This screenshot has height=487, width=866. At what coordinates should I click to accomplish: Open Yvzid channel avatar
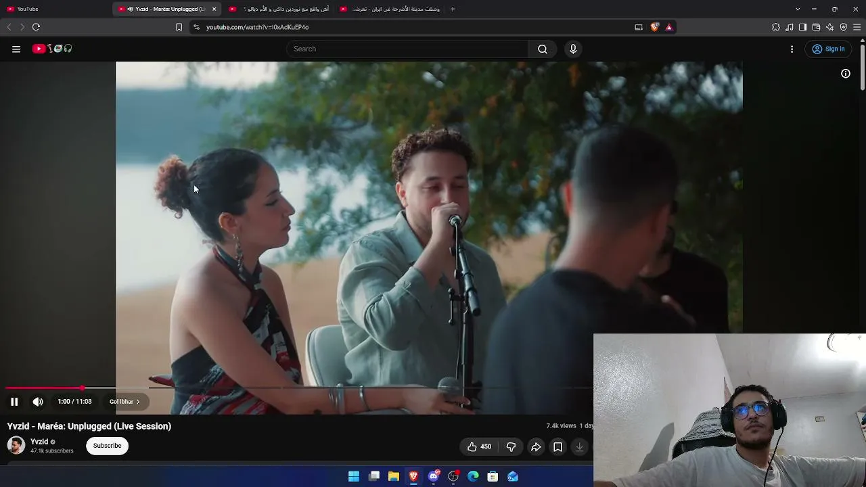[x=16, y=445]
